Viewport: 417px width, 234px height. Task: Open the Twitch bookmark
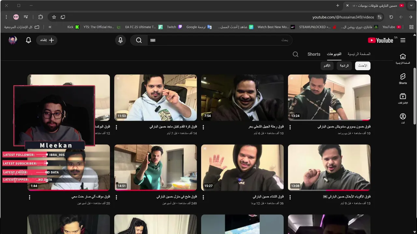pos(174,27)
